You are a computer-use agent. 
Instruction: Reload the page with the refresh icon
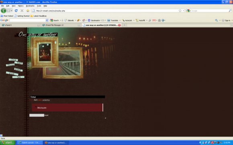pyautogui.click(x=16, y=11)
